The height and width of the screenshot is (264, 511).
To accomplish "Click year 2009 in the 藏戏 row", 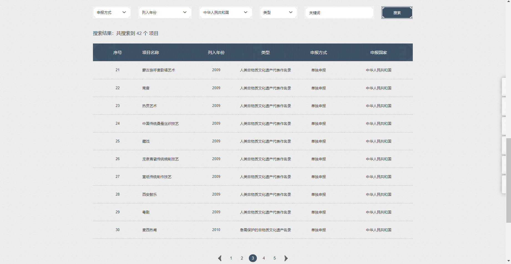I will (216, 141).
